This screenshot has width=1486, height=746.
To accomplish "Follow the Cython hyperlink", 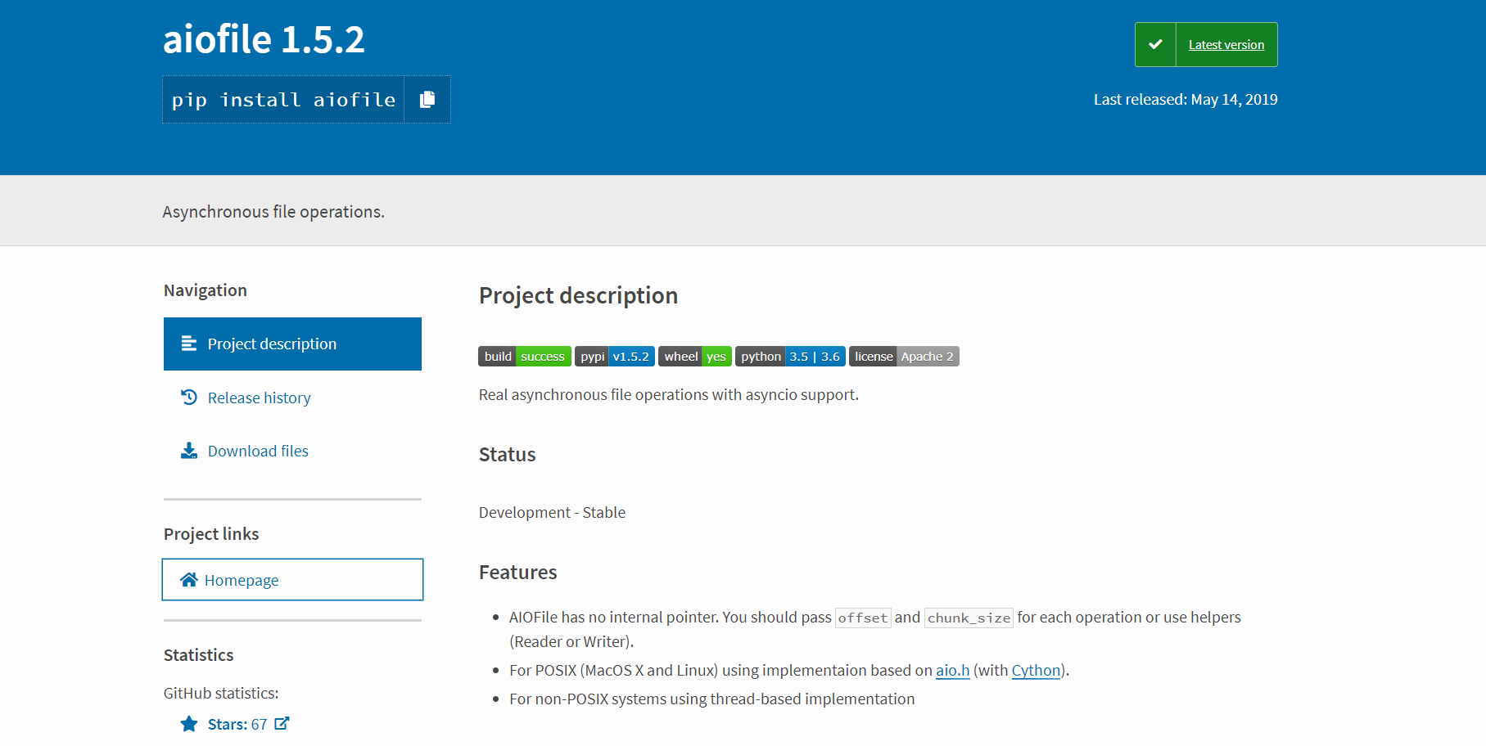I will 1036,670.
